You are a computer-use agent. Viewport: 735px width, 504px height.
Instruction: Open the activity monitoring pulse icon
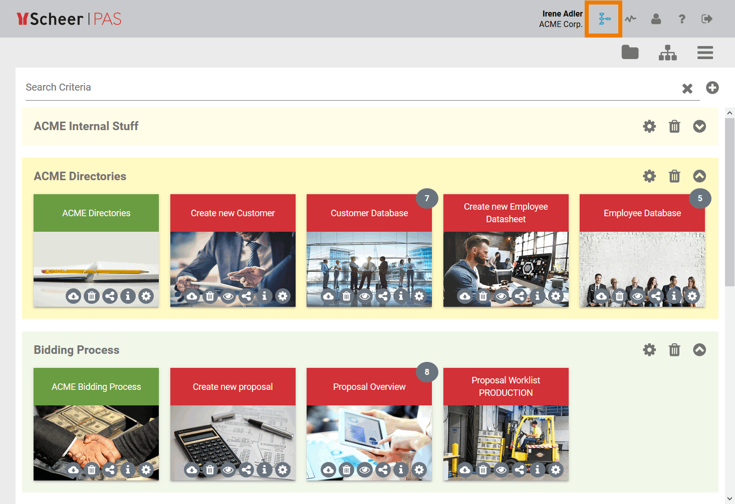tap(630, 19)
